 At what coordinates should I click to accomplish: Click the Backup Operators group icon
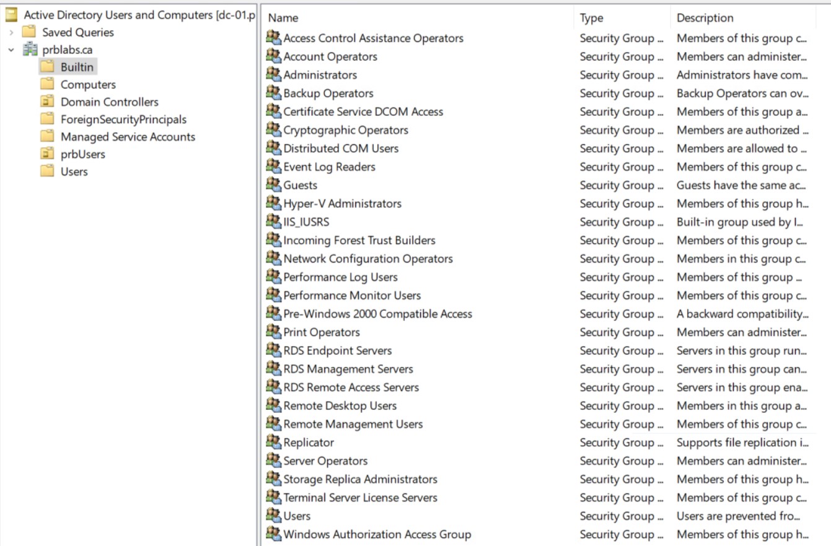click(273, 93)
